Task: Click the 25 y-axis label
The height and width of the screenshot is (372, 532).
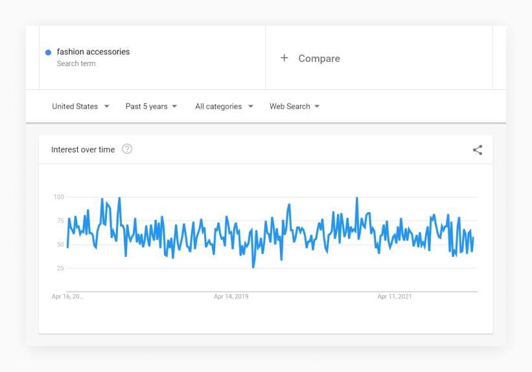Action: [60, 268]
